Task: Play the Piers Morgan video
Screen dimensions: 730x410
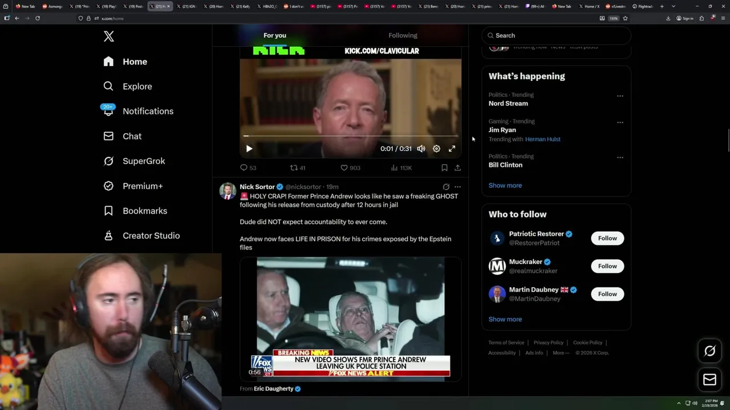Action: (x=249, y=149)
